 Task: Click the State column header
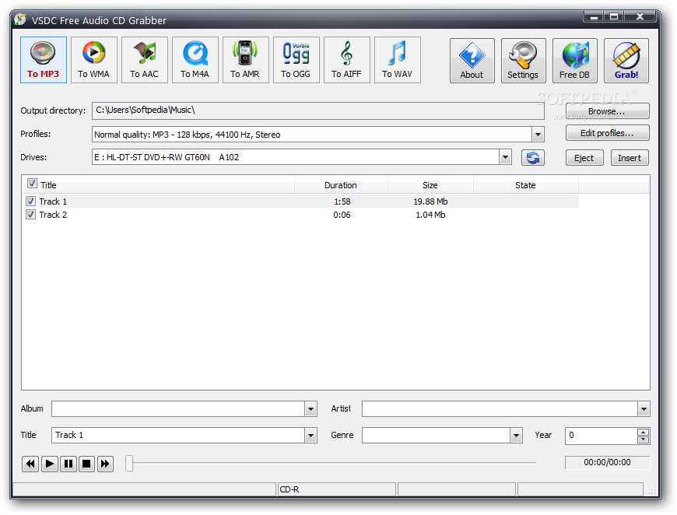coord(525,185)
